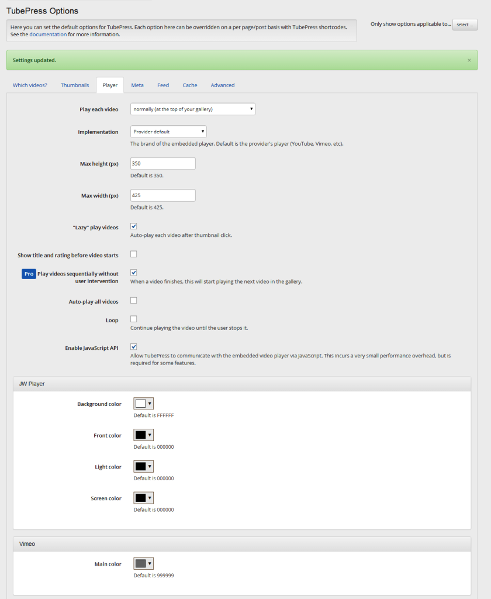Image resolution: width=491 pixels, height=599 pixels.
Task: Open the options filter select button
Action: pyautogui.click(x=465, y=25)
